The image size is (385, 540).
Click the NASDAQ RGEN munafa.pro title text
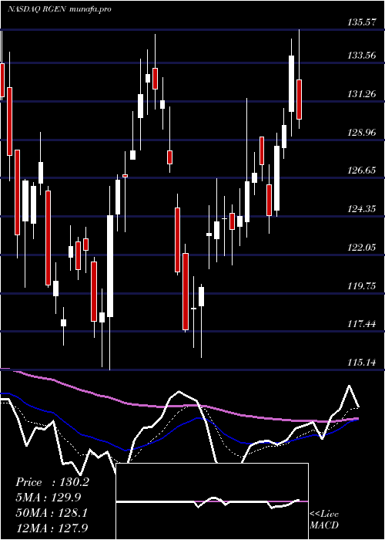[59, 9]
